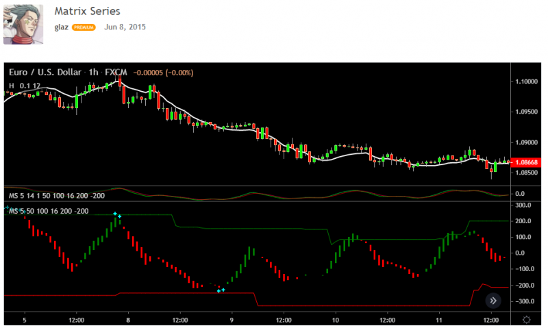Click the MS 5 14 1 50 100 16 200 -200 legend

(57, 196)
